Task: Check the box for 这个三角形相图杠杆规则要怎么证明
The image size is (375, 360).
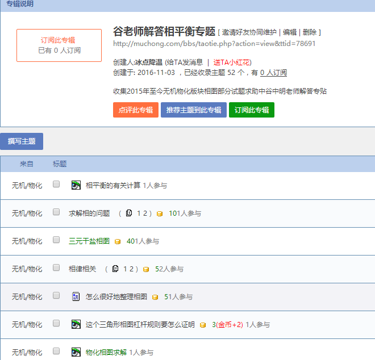Action: (x=56, y=323)
